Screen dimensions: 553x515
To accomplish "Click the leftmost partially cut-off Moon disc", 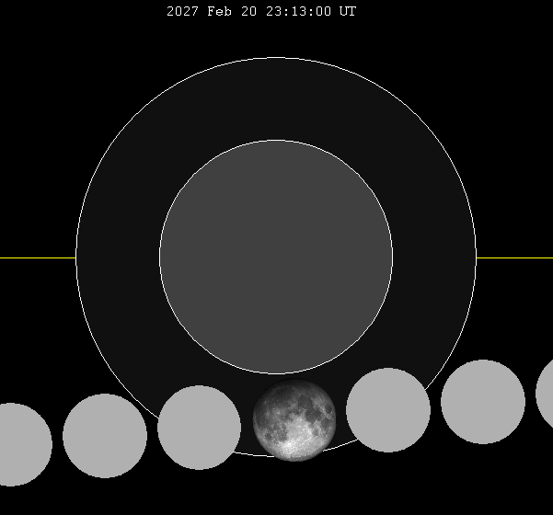I will click(20, 444).
